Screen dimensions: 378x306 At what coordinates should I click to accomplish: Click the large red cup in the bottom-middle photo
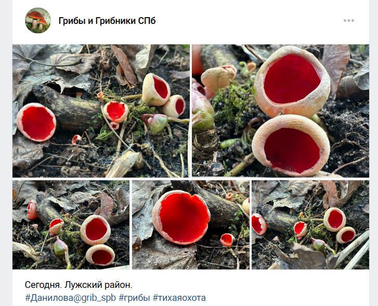(181, 217)
